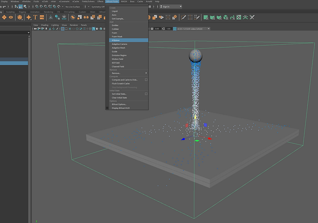
Task: Open the ACES 1.0 SDR-video view transform dropdown
Action: click(x=193, y=29)
